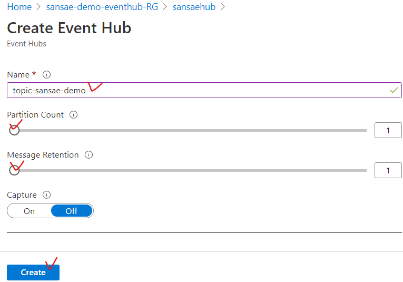Select the Capture Off option
This screenshot has height=282, width=403.
72,211
